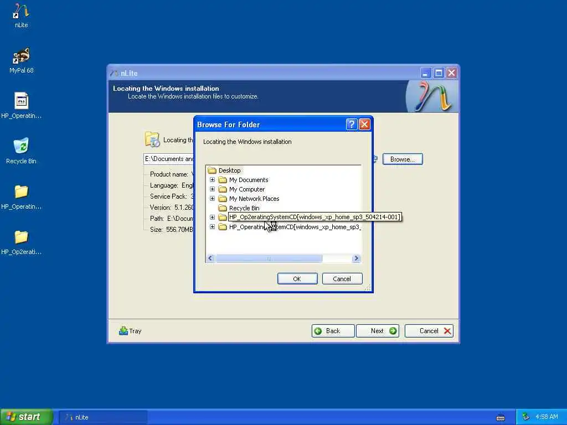
Task: Click the installation path input field
Action: coord(169,159)
